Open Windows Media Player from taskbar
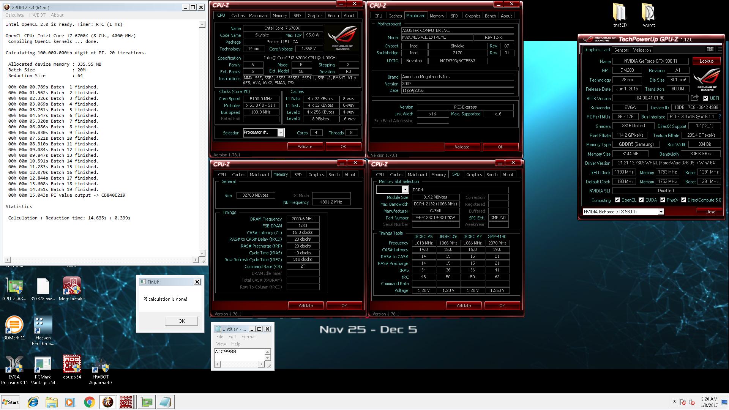Viewport: 729px width, 410px height. click(70, 402)
